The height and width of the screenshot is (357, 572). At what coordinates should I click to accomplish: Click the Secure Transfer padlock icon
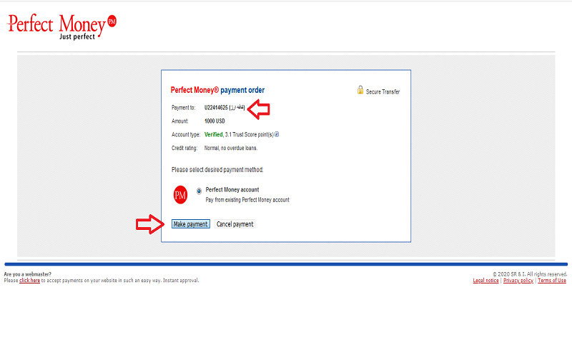coord(360,90)
